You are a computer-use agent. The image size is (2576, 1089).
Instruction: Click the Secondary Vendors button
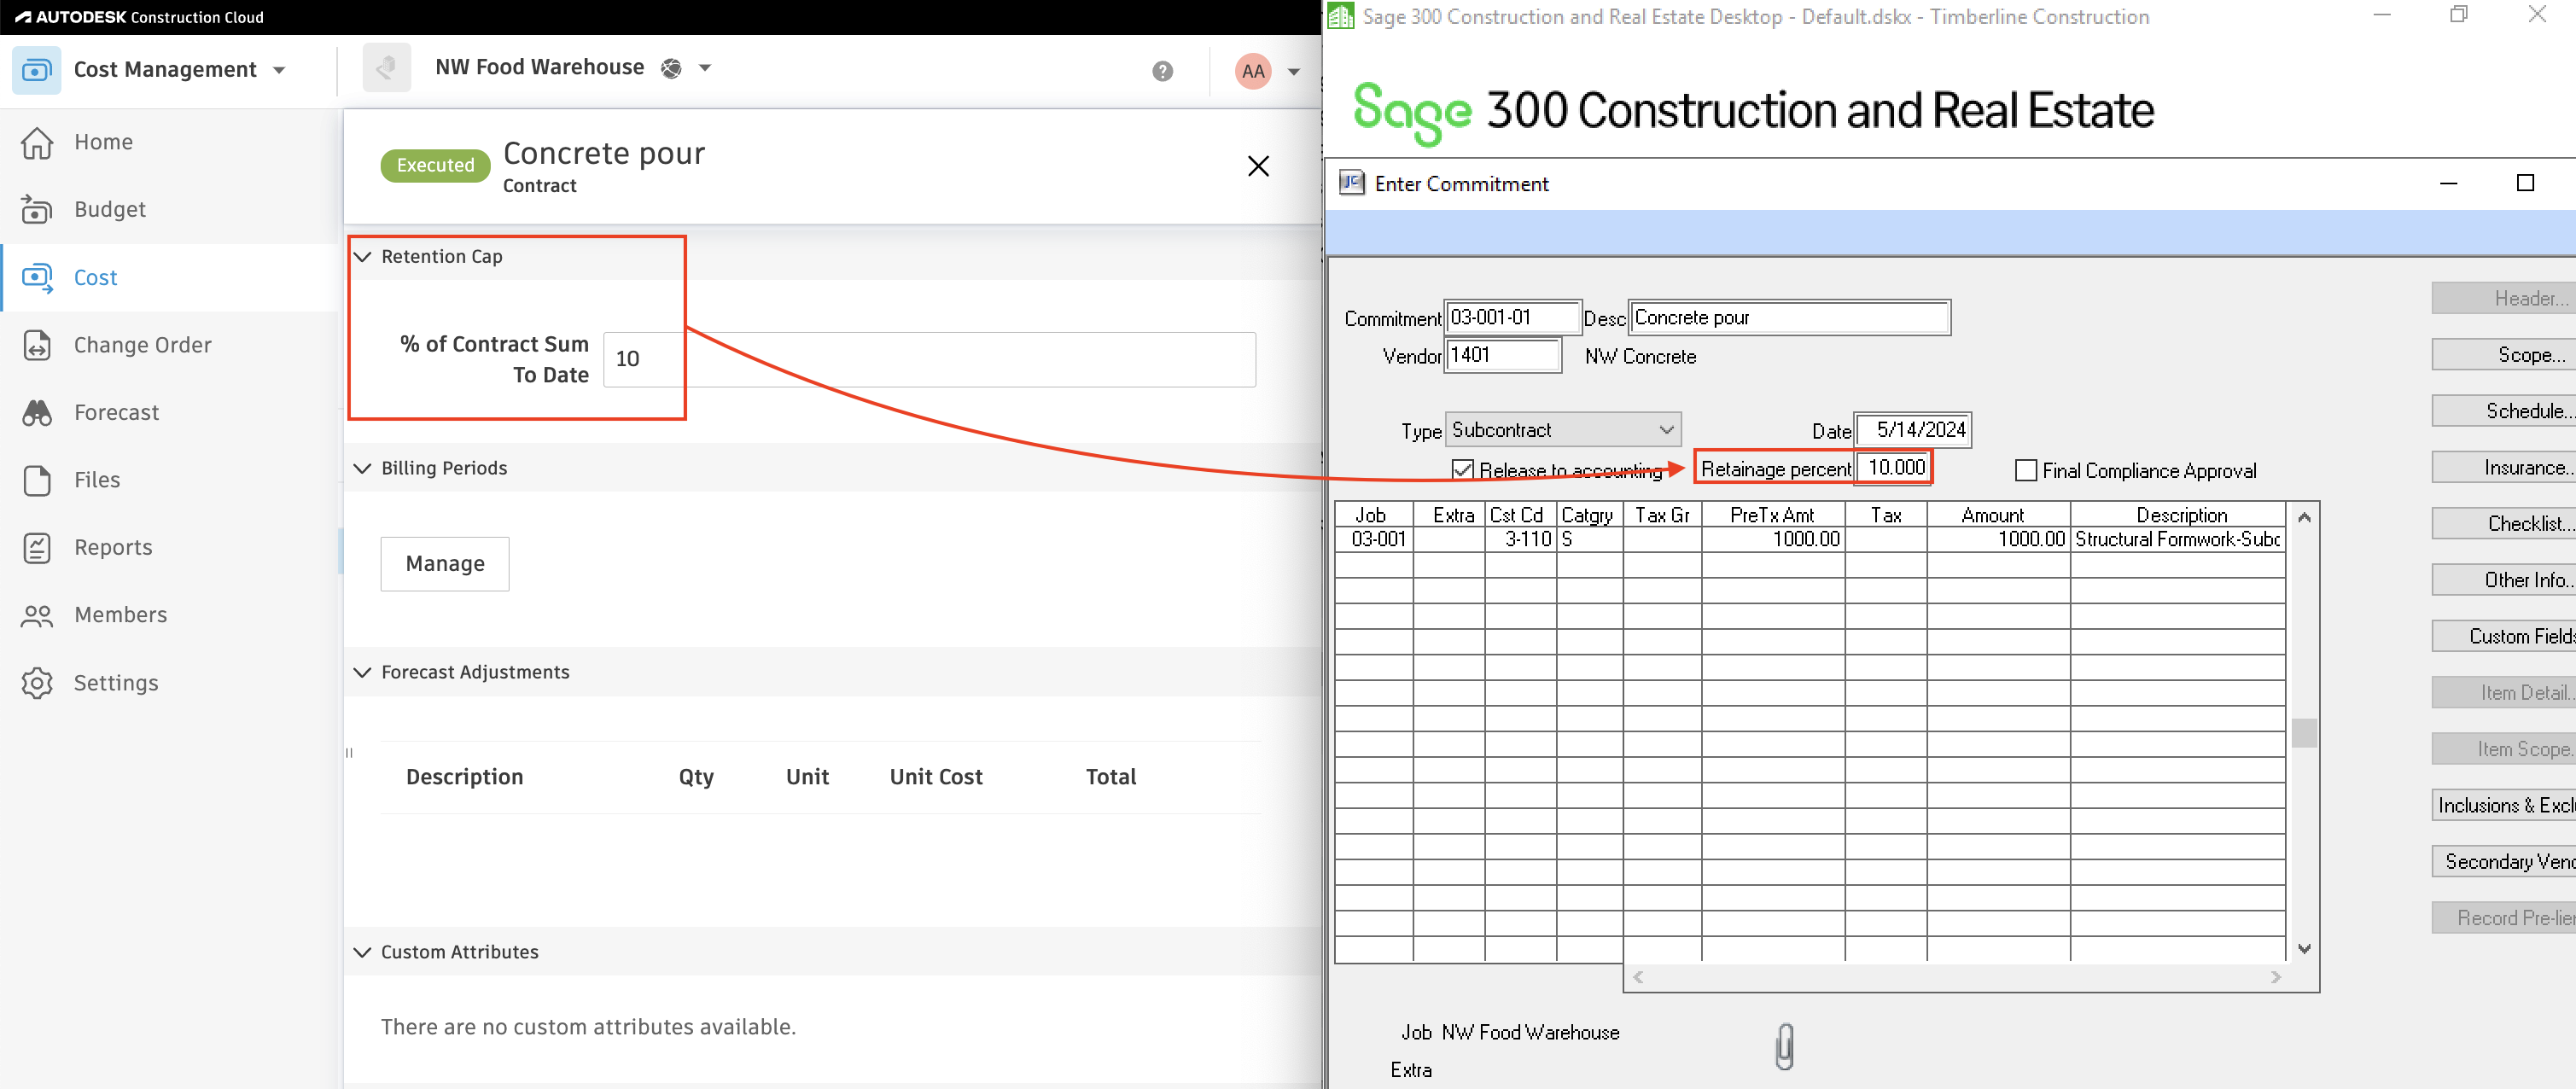coord(2504,862)
